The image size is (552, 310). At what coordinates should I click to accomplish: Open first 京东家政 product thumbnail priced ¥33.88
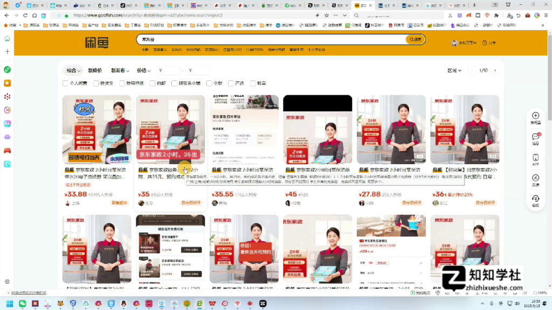click(x=97, y=129)
